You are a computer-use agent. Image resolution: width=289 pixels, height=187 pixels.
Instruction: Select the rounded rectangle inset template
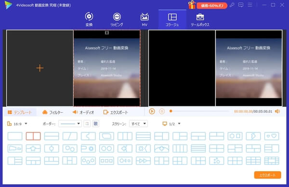click(x=106, y=136)
